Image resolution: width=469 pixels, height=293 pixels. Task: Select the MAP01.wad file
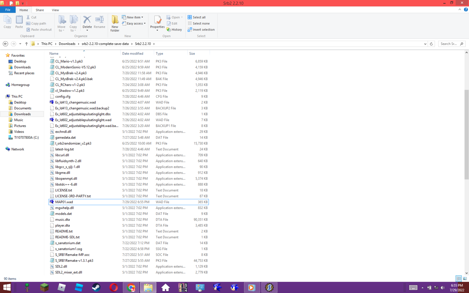[x=129, y=202]
